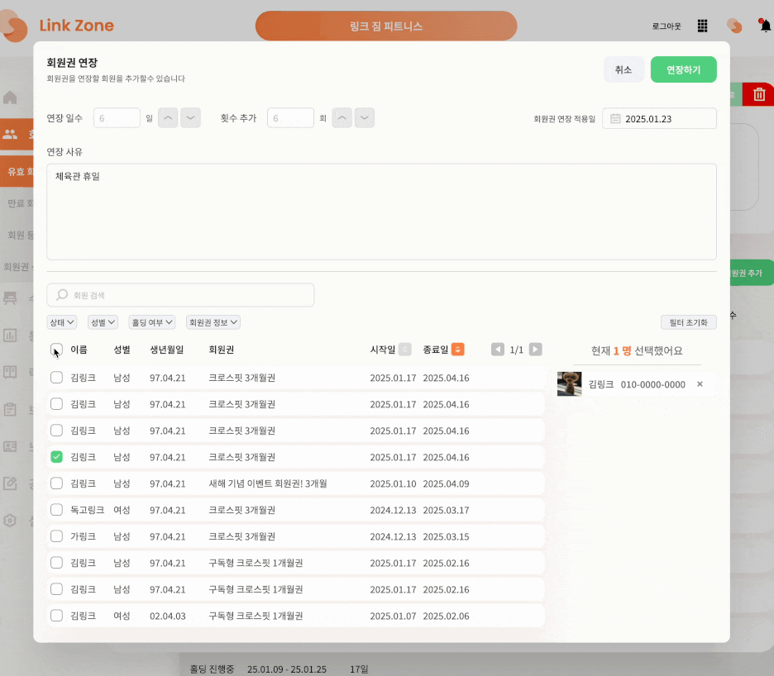This screenshot has width=774, height=676.
Task: Open the calendar icon for extension date
Action: (x=615, y=118)
